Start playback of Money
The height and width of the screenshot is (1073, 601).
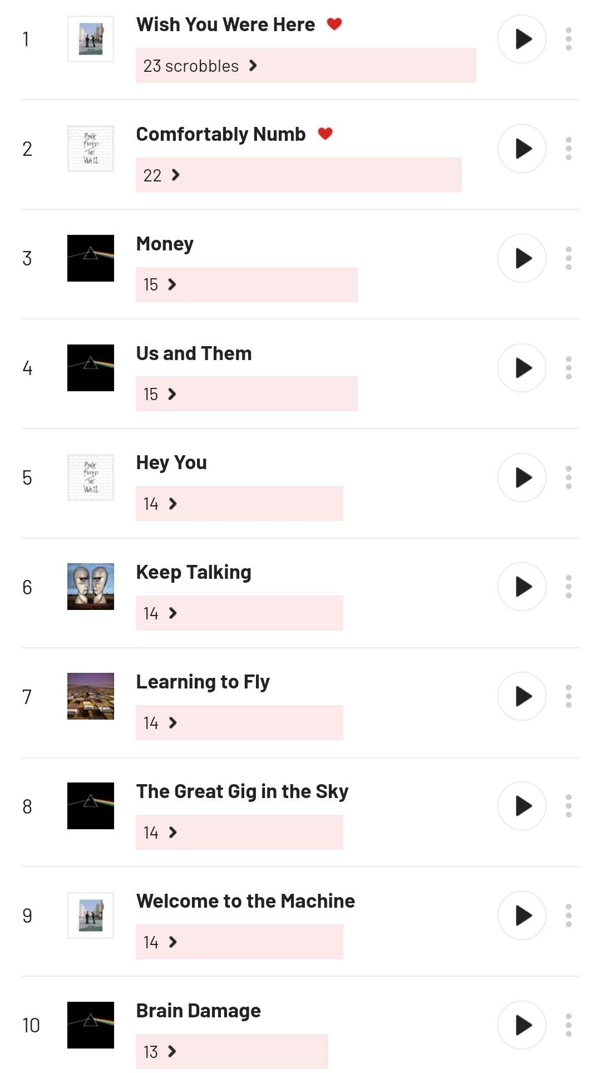(x=521, y=258)
